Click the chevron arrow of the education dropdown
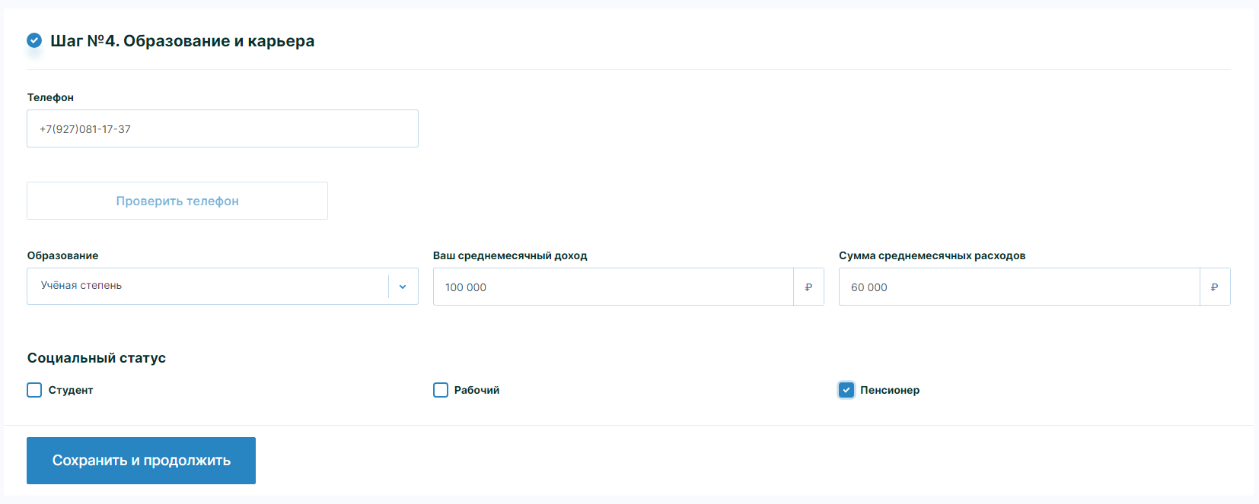Screen dimensions: 1259x504 [x=403, y=287]
